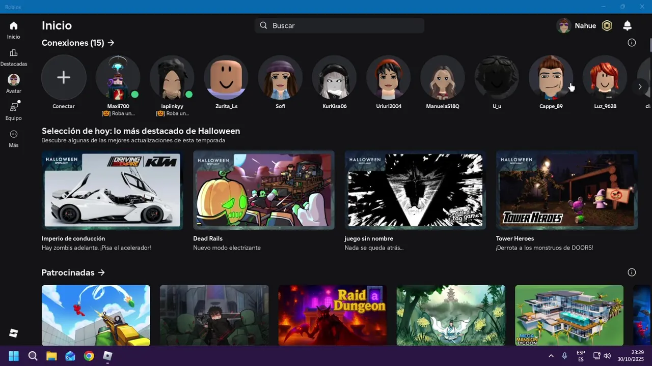Expand hidden system tray icons

(551, 356)
